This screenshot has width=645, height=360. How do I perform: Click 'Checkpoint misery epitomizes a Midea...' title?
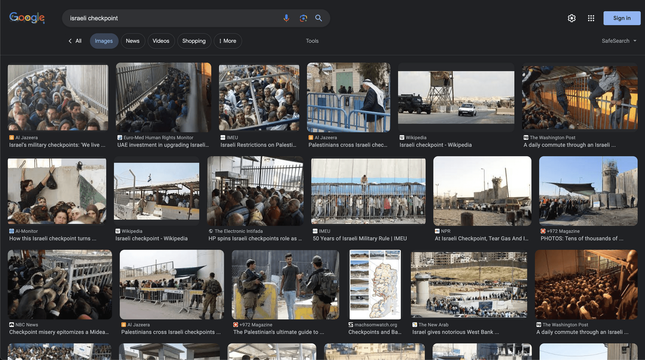[x=59, y=332]
